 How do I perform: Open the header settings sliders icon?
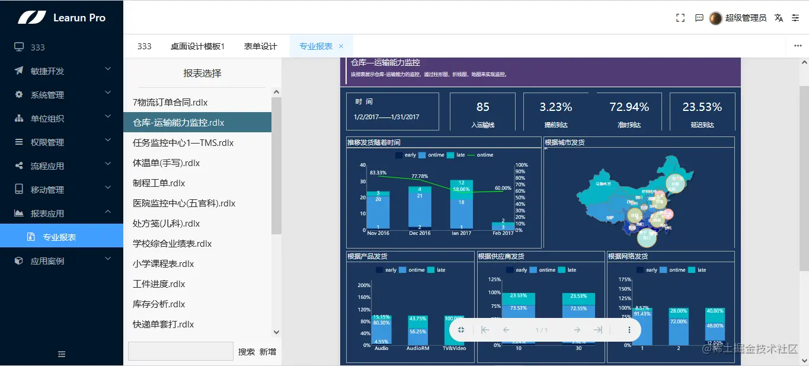(795, 18)
